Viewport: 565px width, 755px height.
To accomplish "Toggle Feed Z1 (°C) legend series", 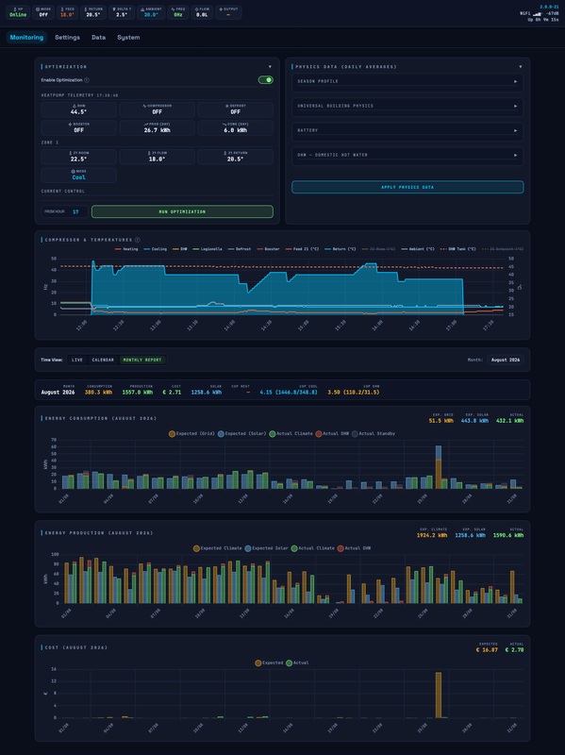I will [x=302, y=249].
